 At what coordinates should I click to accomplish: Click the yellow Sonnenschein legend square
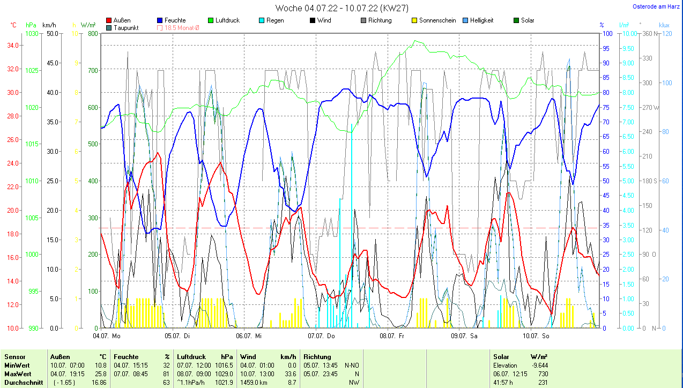[x=414, y=21]
